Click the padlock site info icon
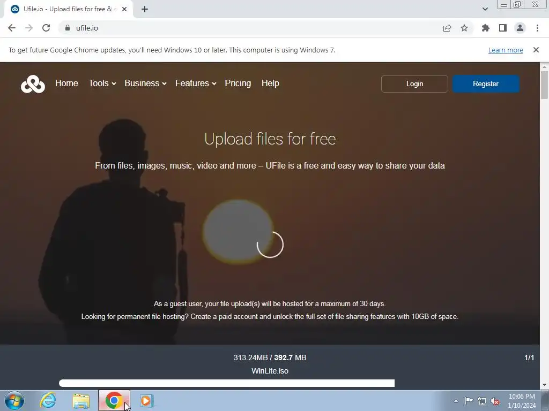549x411 pixels. 68,28
